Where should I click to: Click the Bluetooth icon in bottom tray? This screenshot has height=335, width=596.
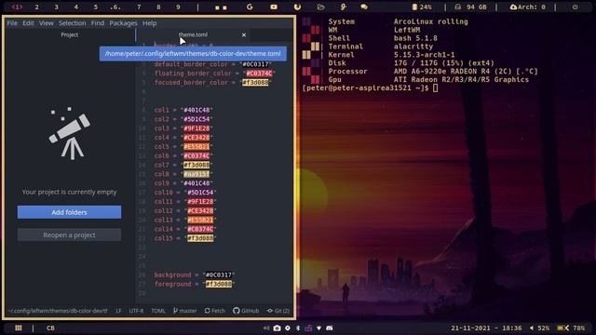click(x=298, y=328)
